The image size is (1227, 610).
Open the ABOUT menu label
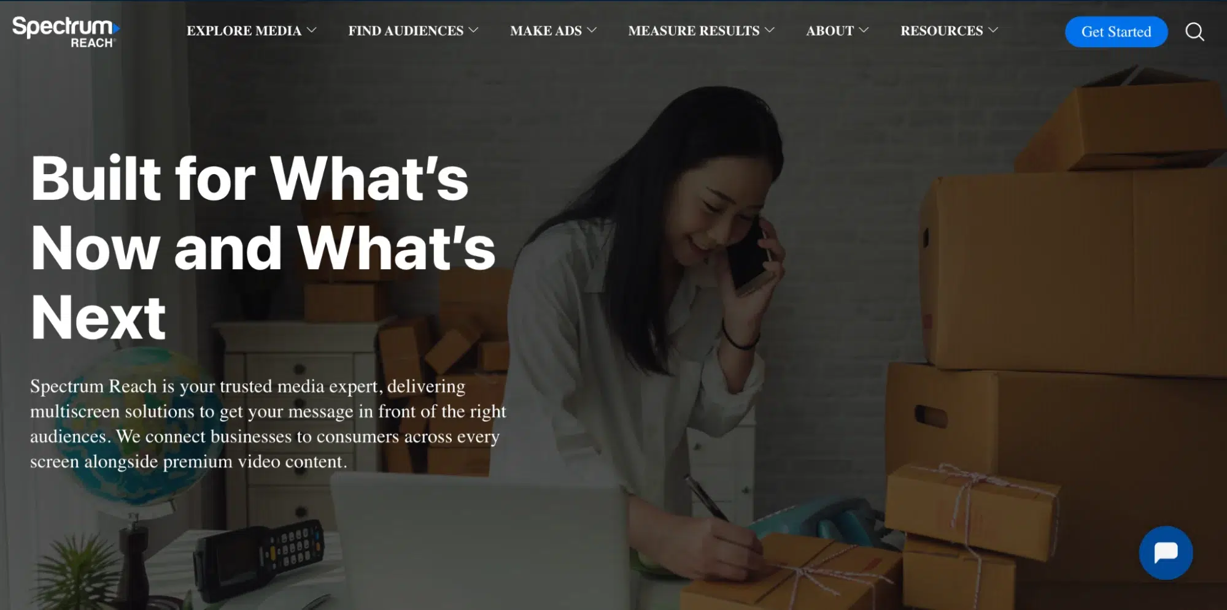[x=830, y=31]
